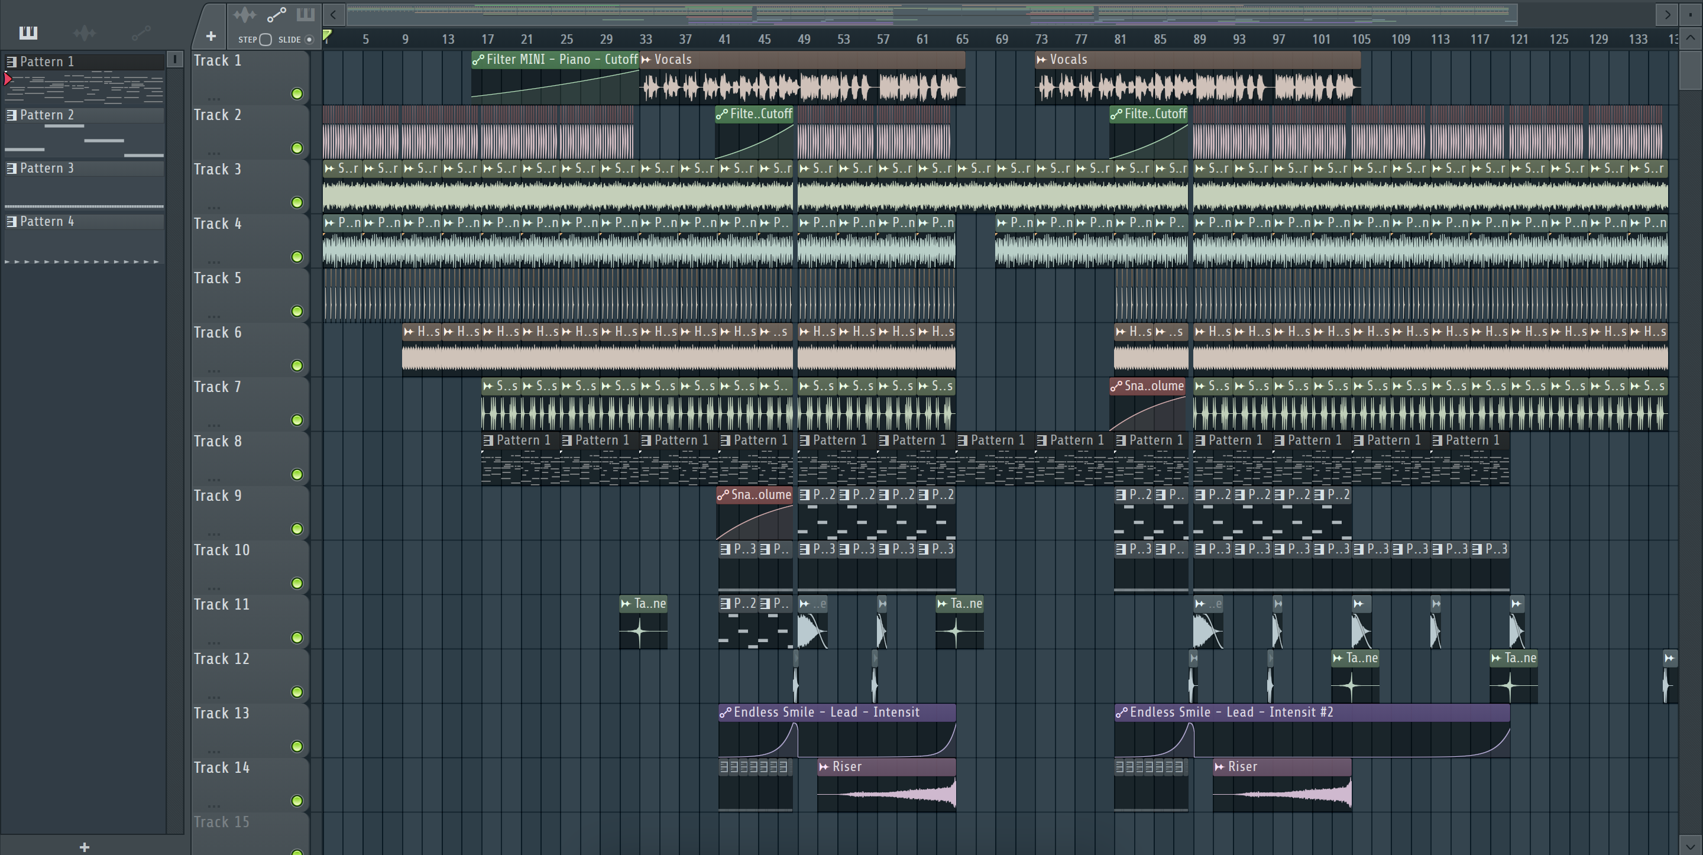The width and height of the screenshot is (1703, 855).
Task: Click bar 33 on the timeline ruler
Action: pos(646,39)
